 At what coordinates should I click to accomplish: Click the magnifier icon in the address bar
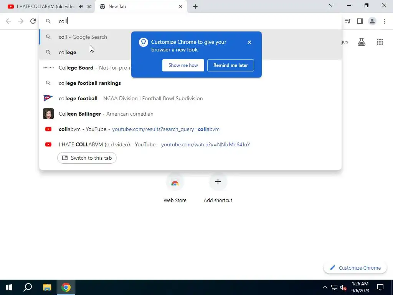[x=48, y=21]
